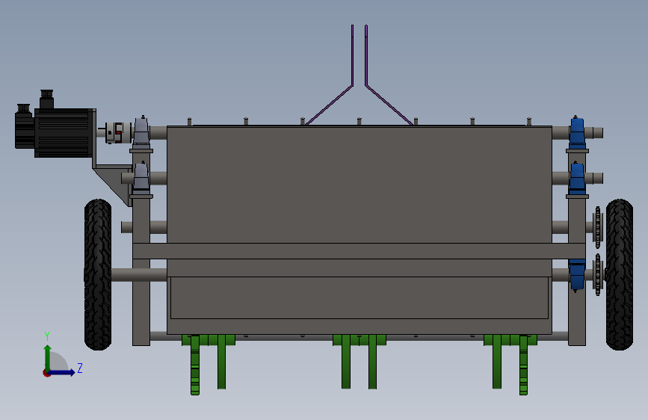The width and height of the screenshot is (648, 420).
Task: Select the horizontal cross bar spanning the frame
Action: coord(359,251)
